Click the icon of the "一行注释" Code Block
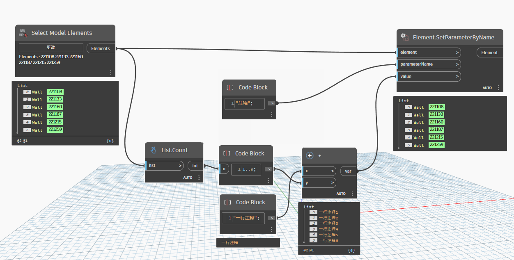Screen dimensions: 514x260 point(227,202)
